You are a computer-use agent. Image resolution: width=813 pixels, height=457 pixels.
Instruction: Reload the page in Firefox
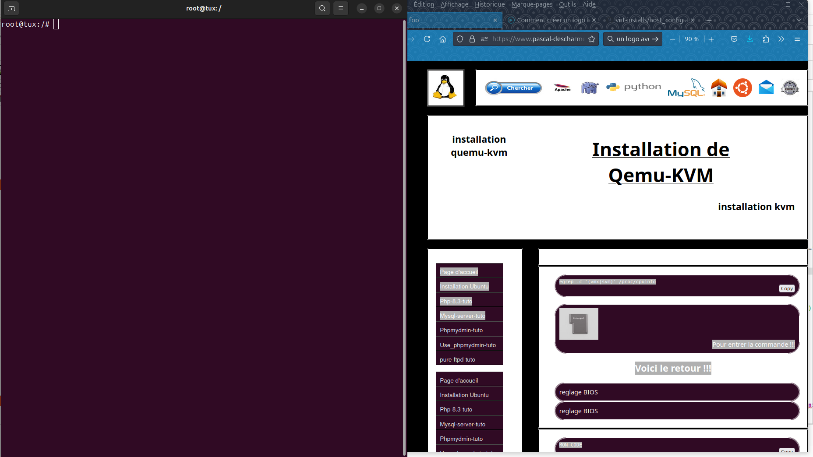click(427, 39)
